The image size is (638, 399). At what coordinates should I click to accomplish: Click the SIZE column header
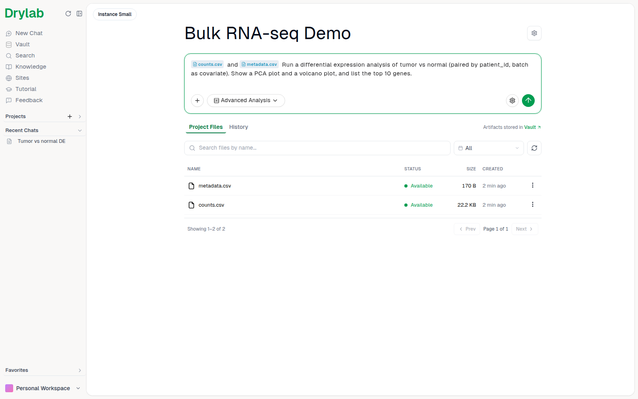(x=471, y=169)
